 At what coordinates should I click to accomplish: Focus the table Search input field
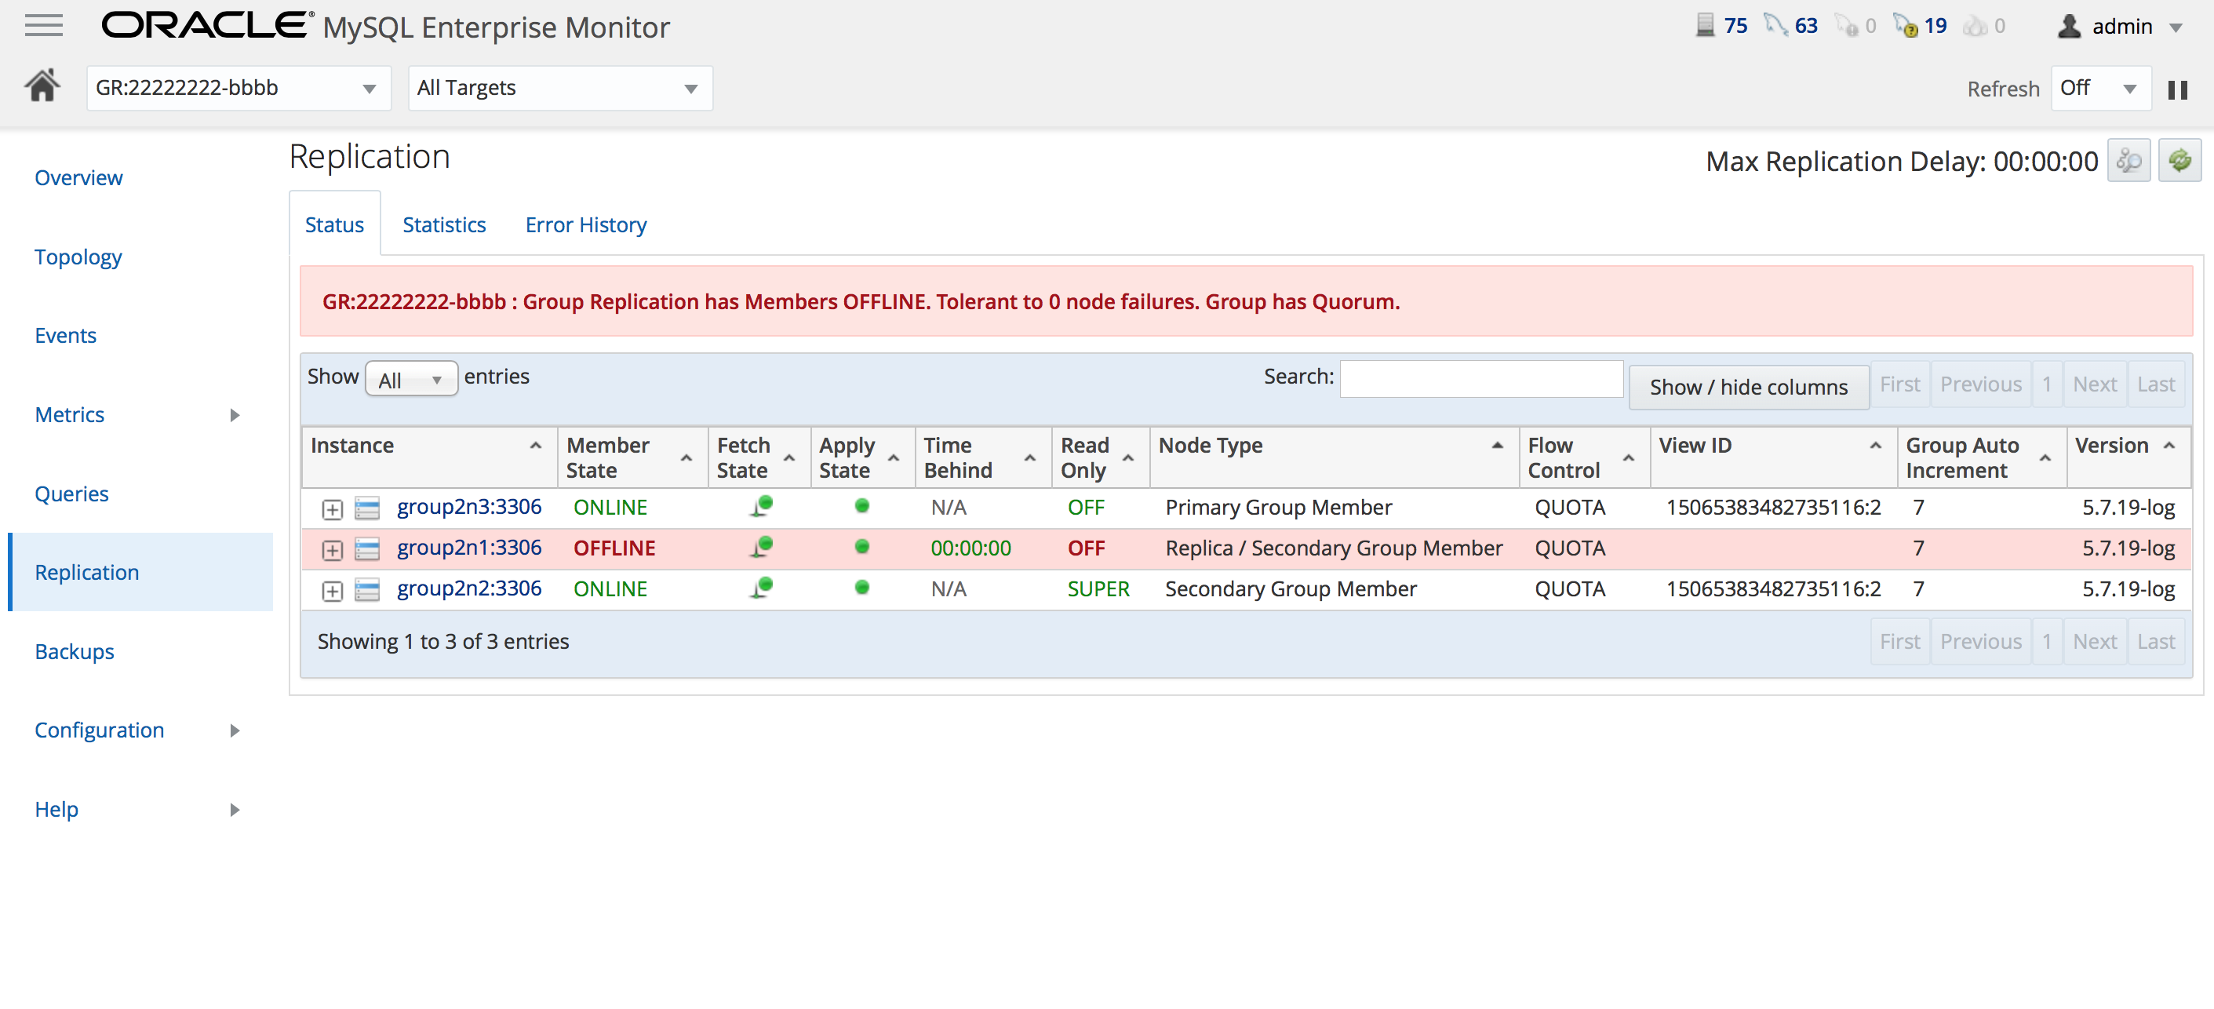[1481, 378]
